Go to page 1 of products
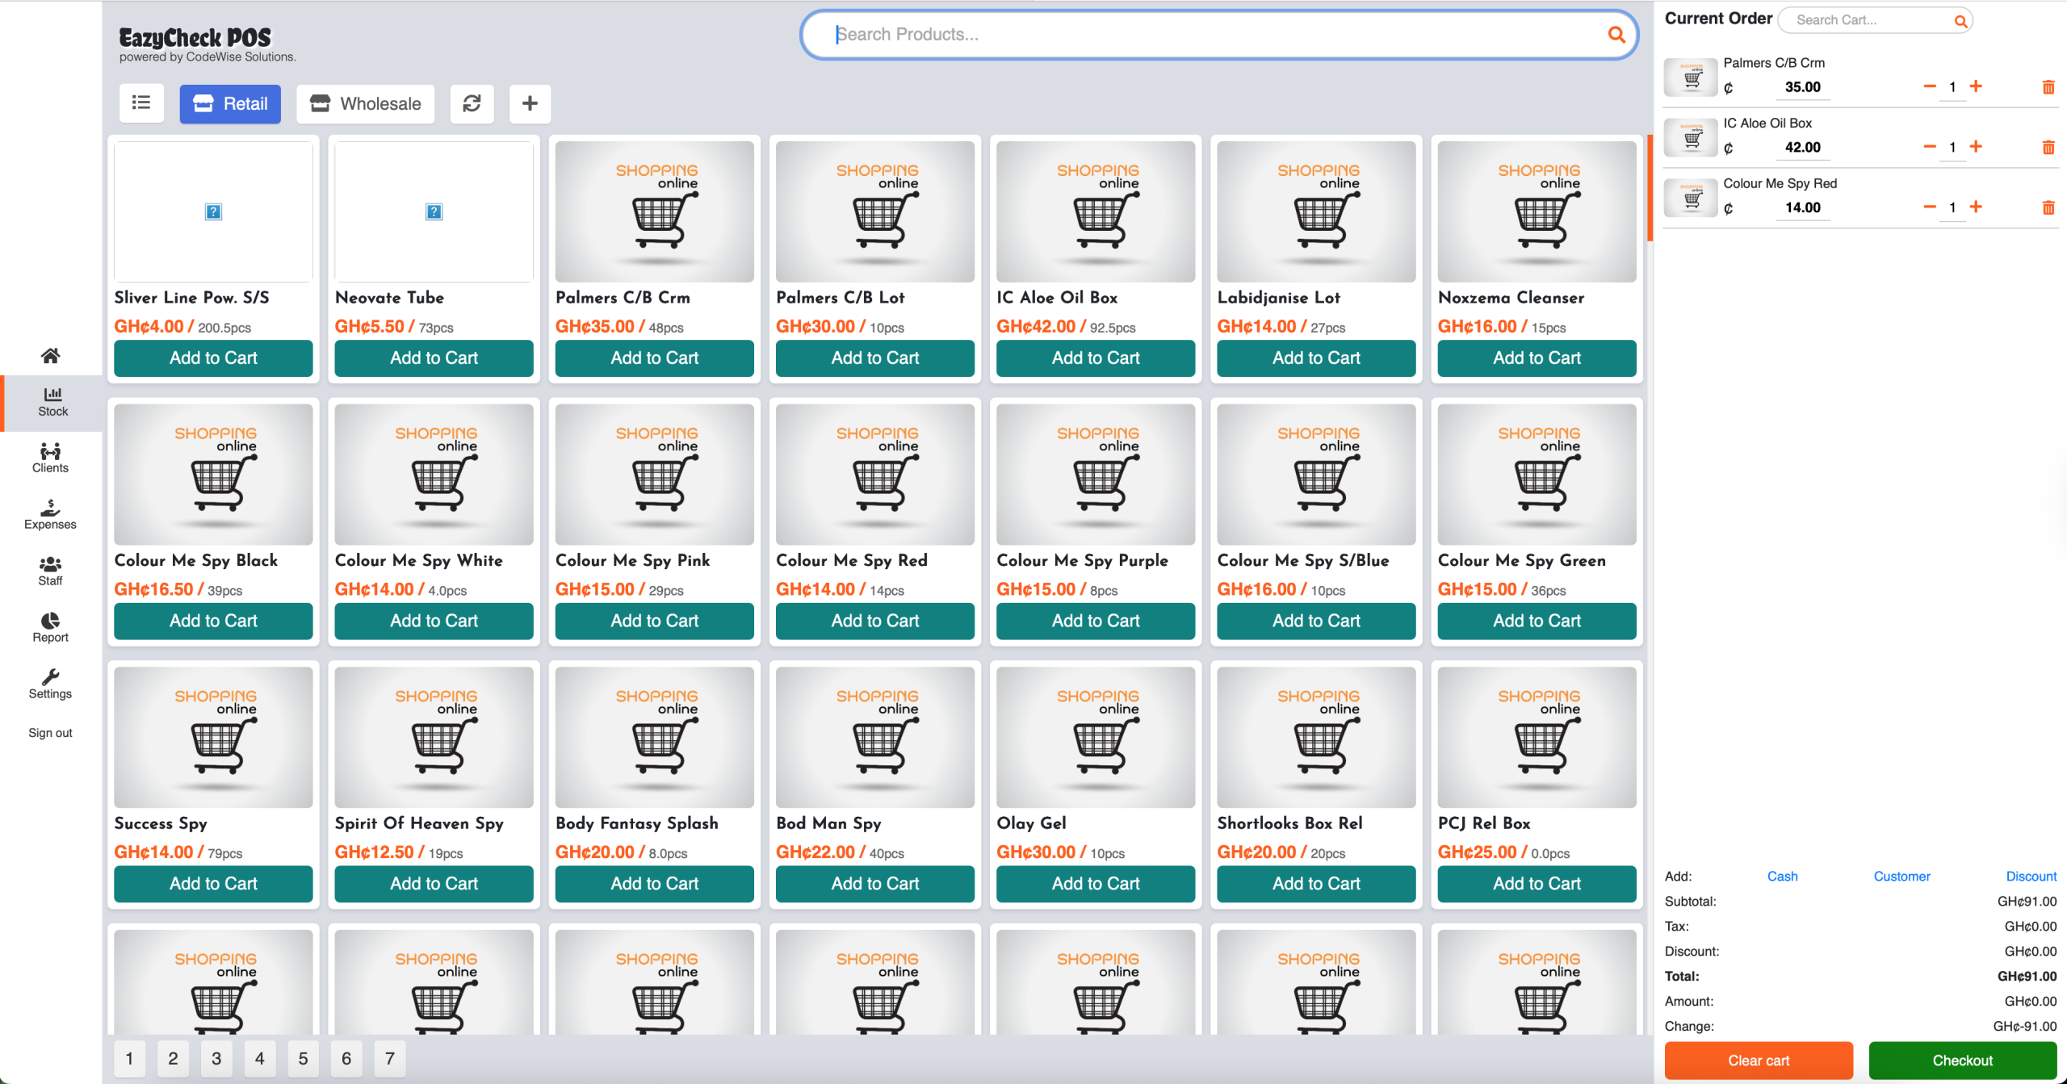The image size is (2067, 1084). (x=129, y=1058)
